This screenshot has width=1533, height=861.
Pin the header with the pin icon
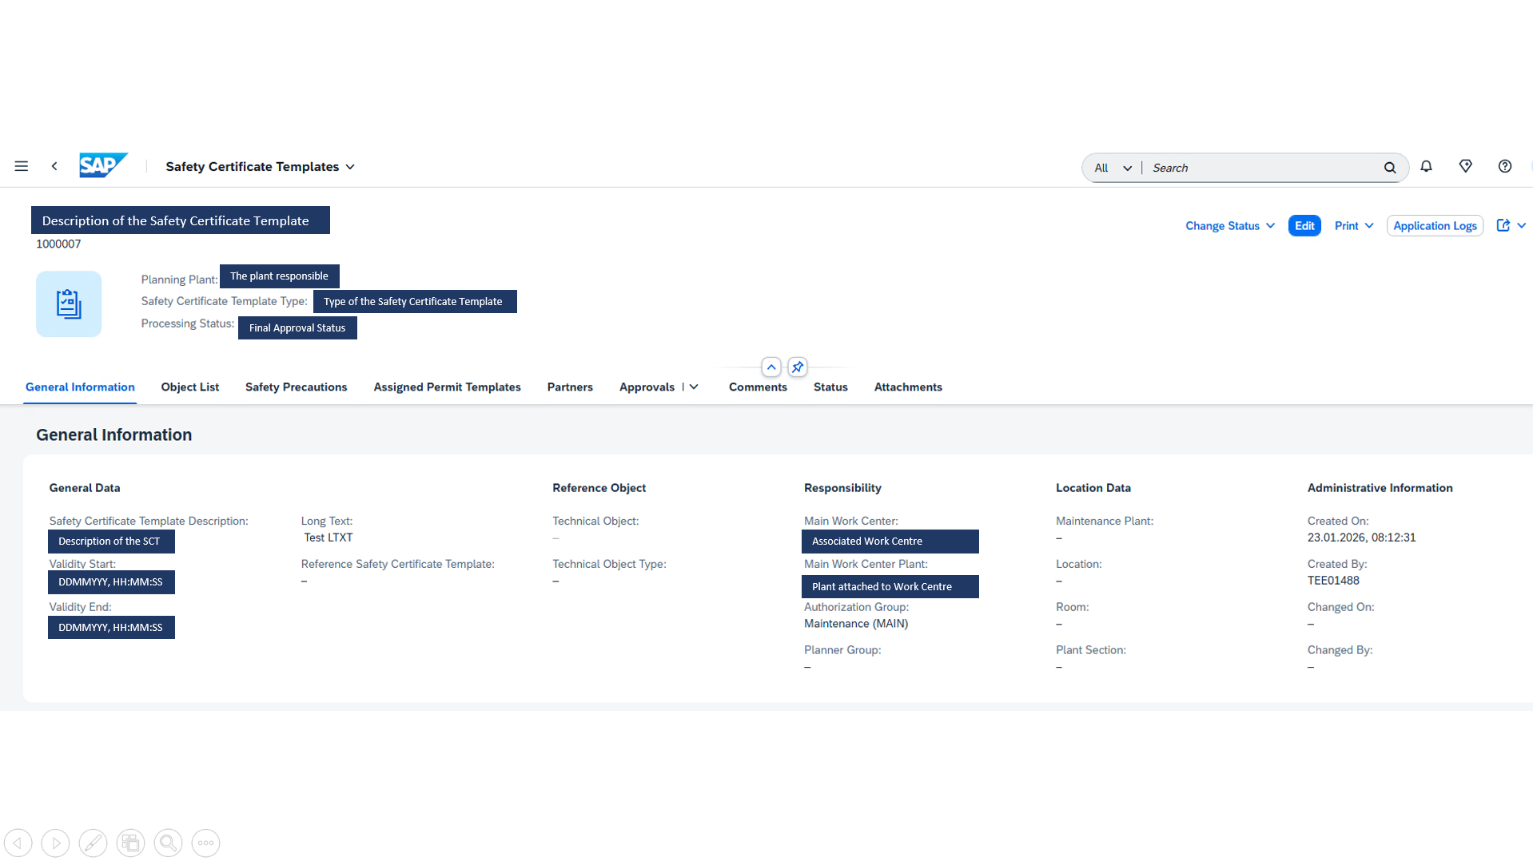click(x=797, y=367)
